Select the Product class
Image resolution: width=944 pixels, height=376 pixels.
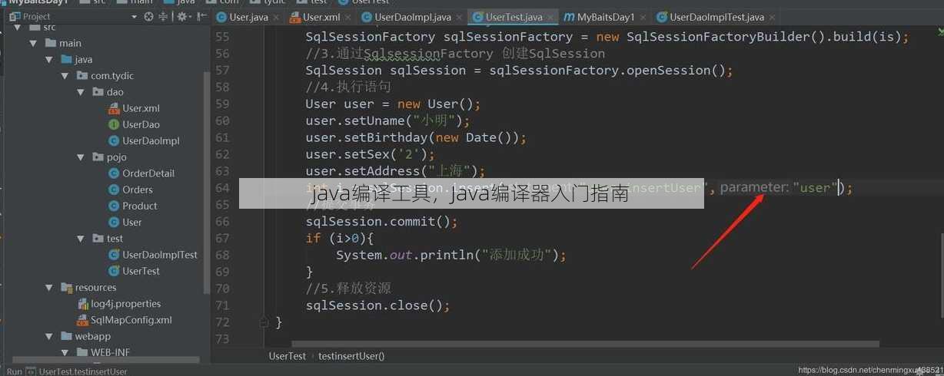tap(140, 206)
